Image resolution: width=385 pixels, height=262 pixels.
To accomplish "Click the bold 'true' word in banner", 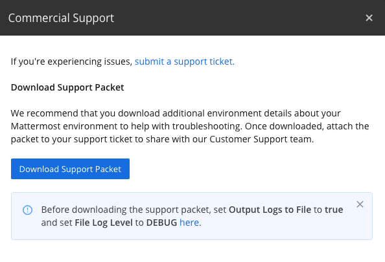I will [334, 210].
